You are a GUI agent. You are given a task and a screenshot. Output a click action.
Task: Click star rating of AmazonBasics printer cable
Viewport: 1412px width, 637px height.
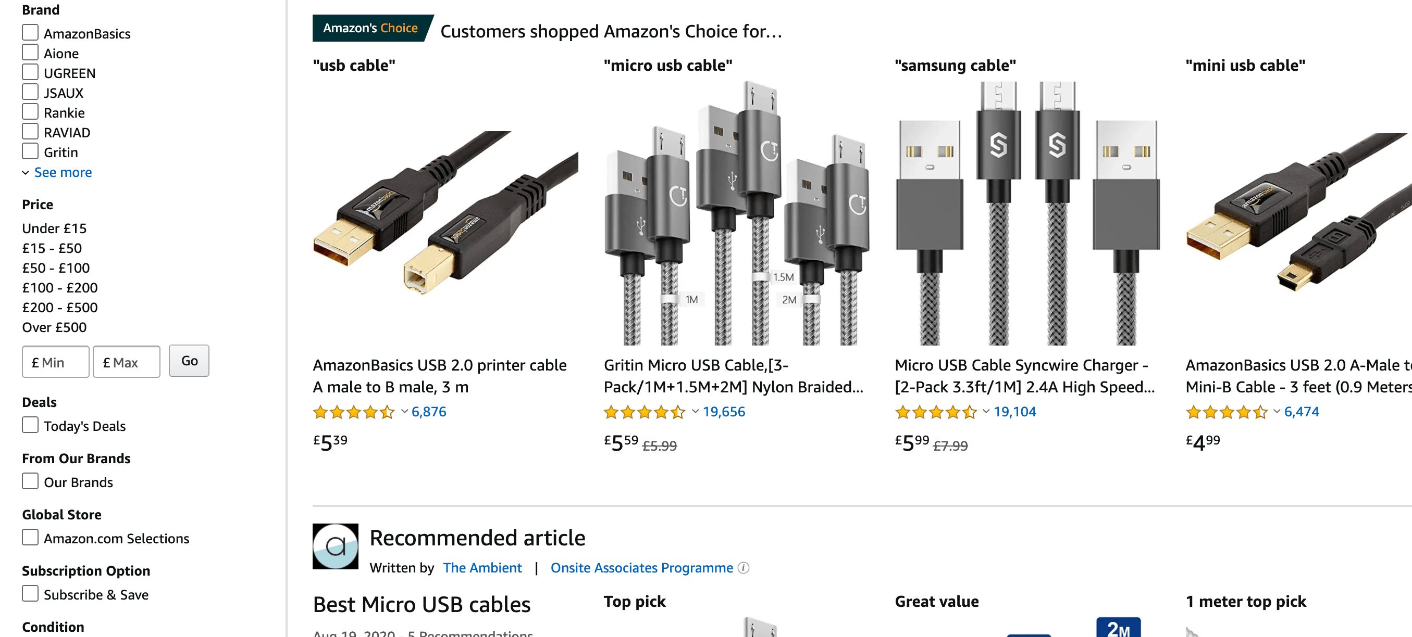pyautogui.click(x=354, y=412)
